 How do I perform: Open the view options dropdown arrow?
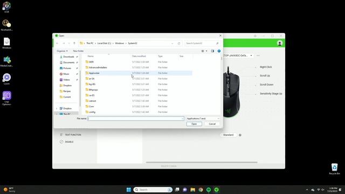tap(206, 51)
